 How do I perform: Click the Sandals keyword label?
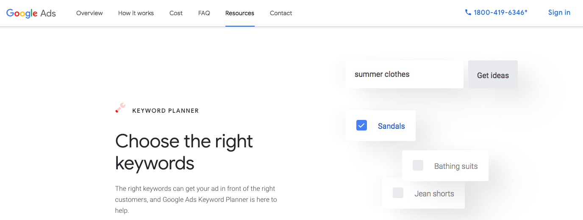click(391, 126)
